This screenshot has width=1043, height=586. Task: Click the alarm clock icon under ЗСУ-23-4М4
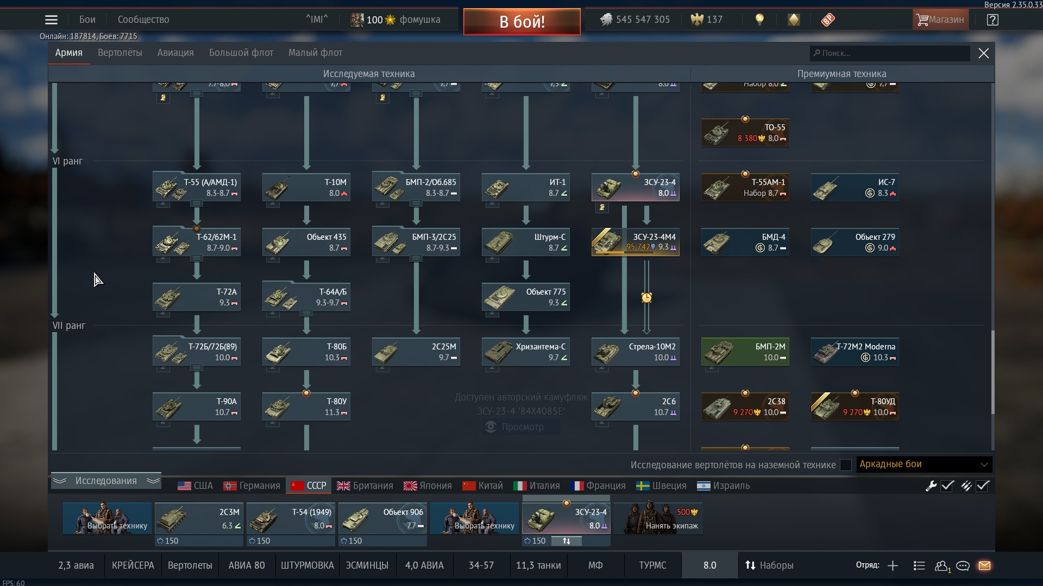[x=646, y=297]
